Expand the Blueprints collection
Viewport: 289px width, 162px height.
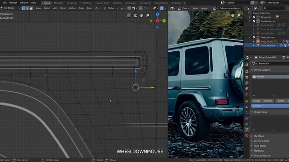coord(250,17)
